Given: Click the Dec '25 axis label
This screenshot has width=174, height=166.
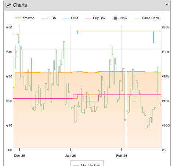Looking at the screenshot, I should point(19,156).
